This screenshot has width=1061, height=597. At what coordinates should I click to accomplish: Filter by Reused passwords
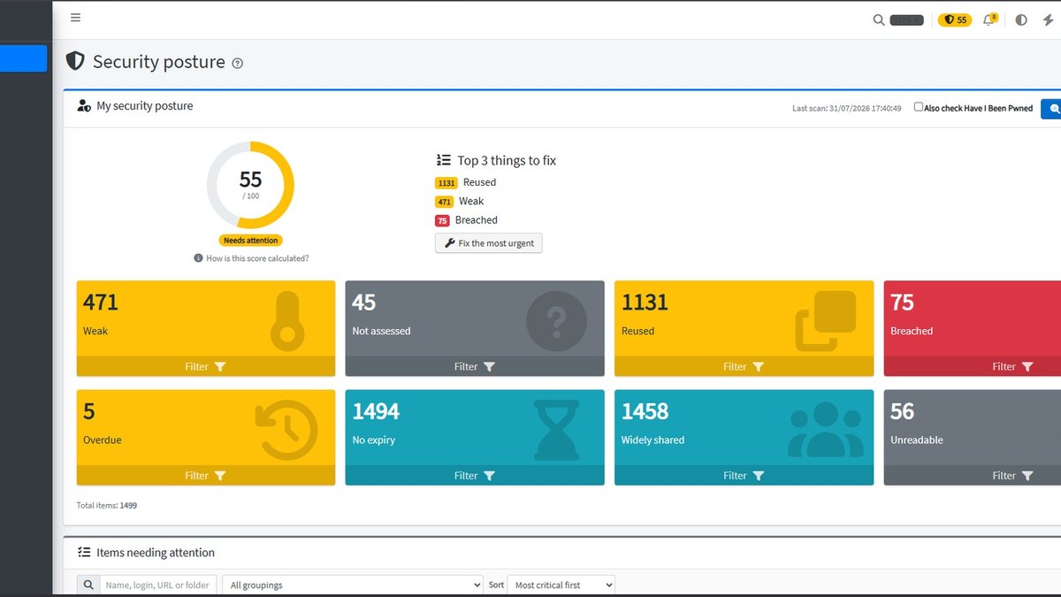tap(744, 366)
